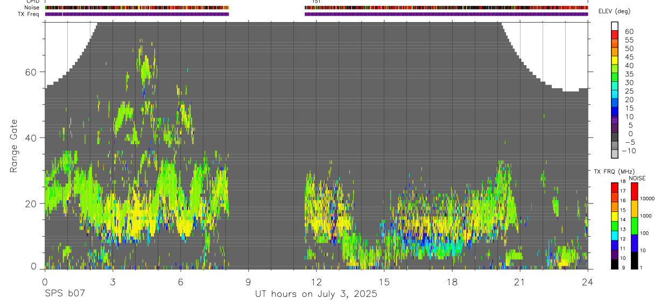
Task: Click the 12 tick on UT hours axis
Action: pos(316,282)
